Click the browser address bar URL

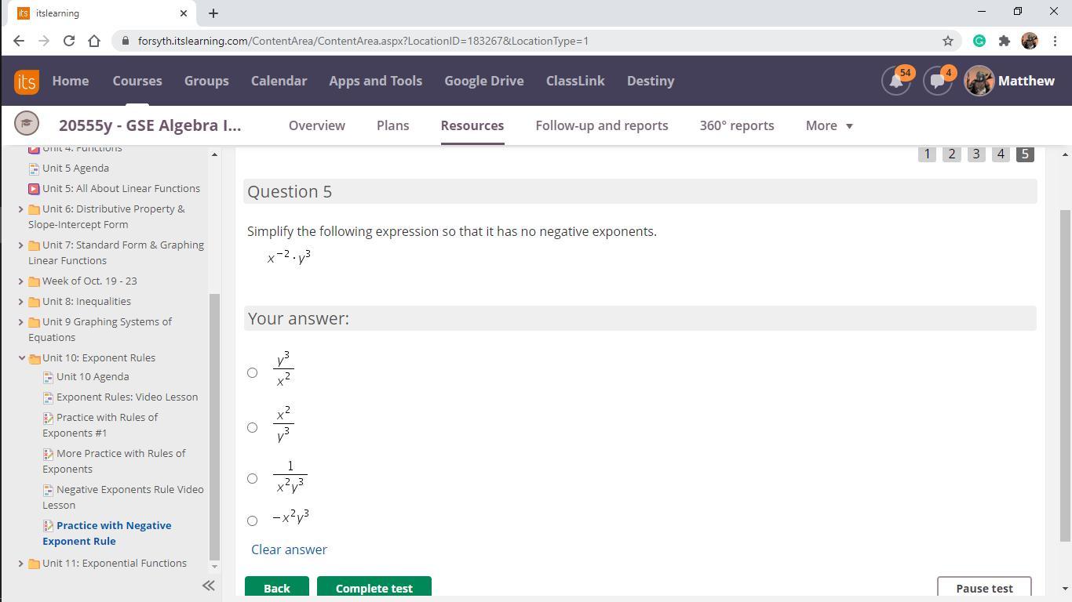click(363, 41)
